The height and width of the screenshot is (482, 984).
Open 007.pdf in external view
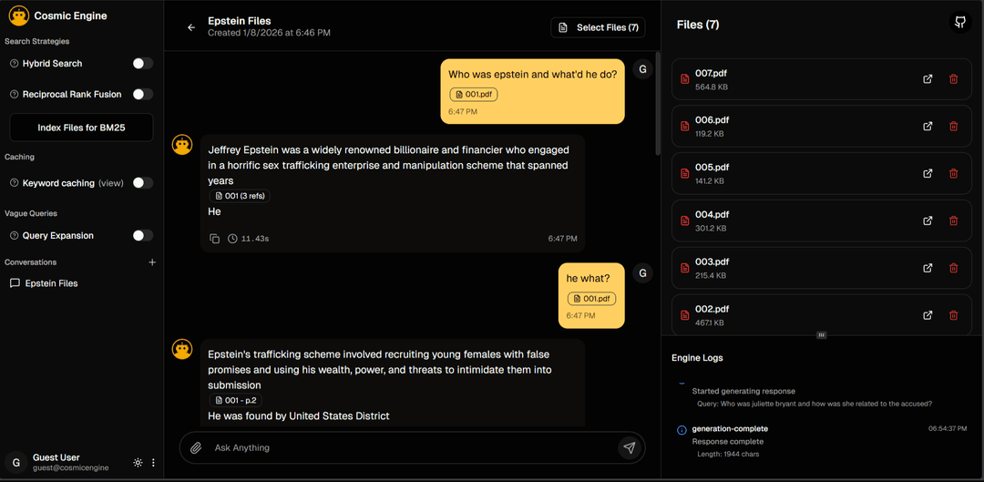click(x=928, y=79)
